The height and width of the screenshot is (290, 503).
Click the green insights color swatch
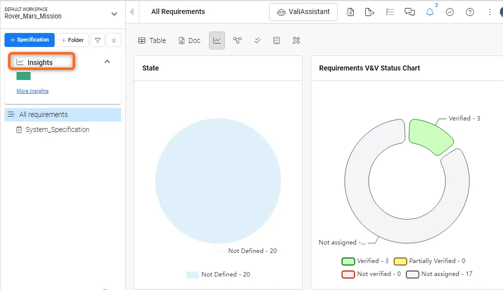pos(24,76)
